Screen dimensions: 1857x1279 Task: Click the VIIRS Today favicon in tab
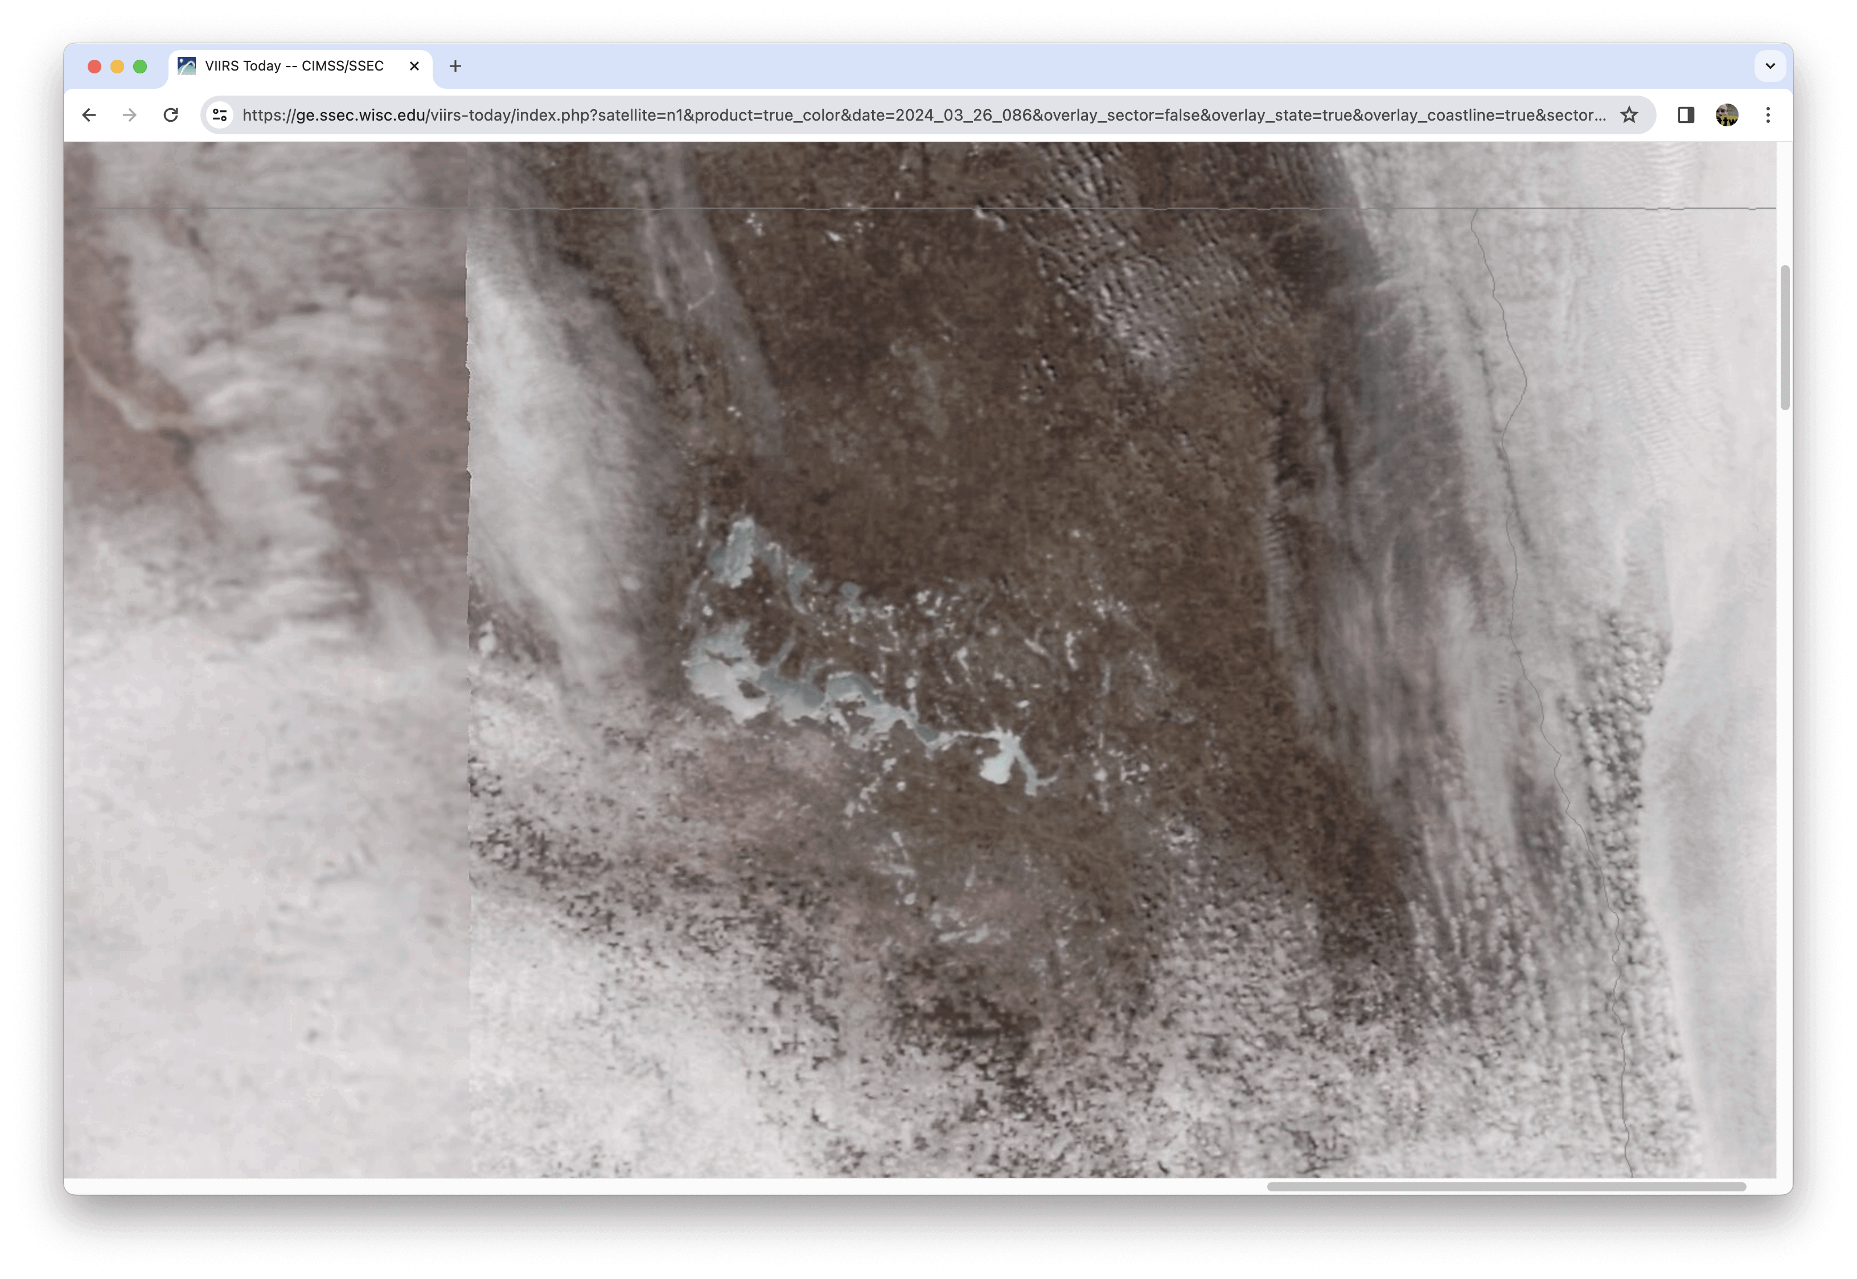187,65
